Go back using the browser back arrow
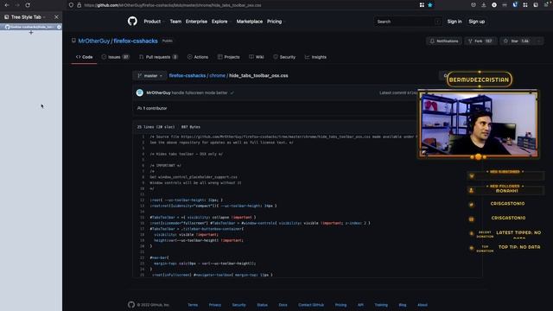Image resolution: width=553 pixels, height=311 pixels. coord(7,5)
